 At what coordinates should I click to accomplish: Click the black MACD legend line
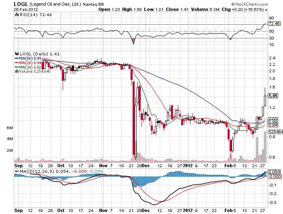pos(17,171)
